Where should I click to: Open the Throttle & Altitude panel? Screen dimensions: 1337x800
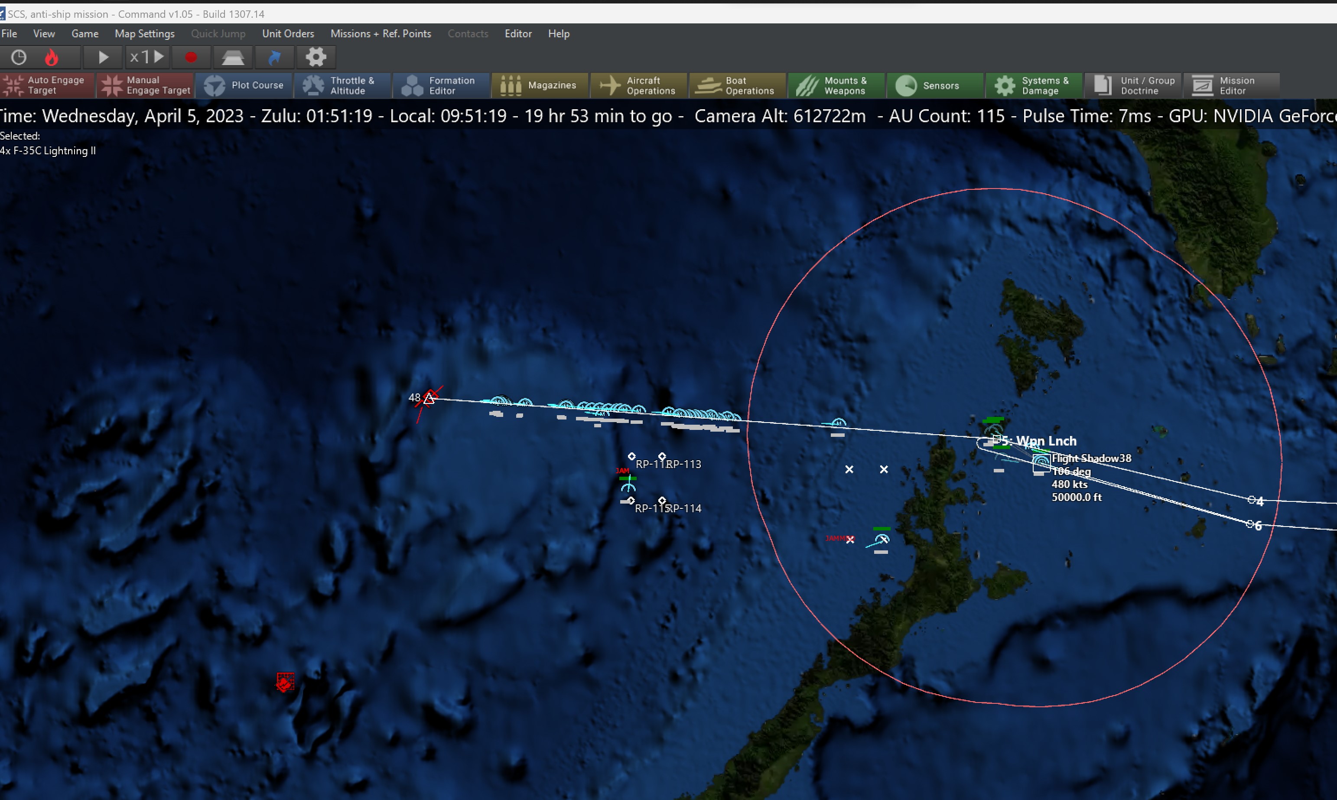[342, 85]
